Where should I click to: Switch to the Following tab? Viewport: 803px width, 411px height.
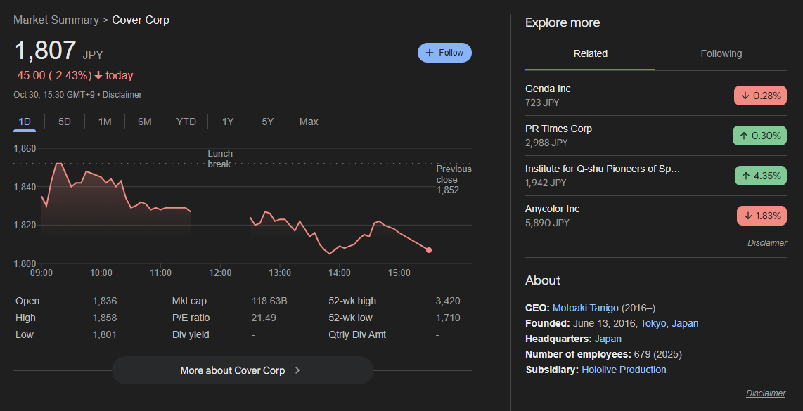721,53
